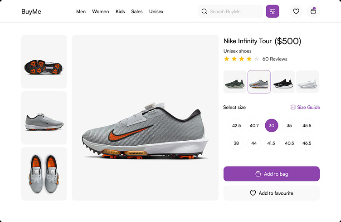
Task: Select the white shoe color variant
Action: click(307, 82)
